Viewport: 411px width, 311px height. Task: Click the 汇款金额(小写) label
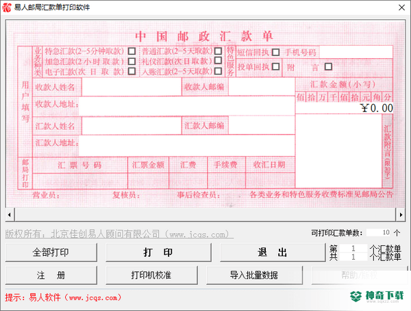tap(343, 84)
